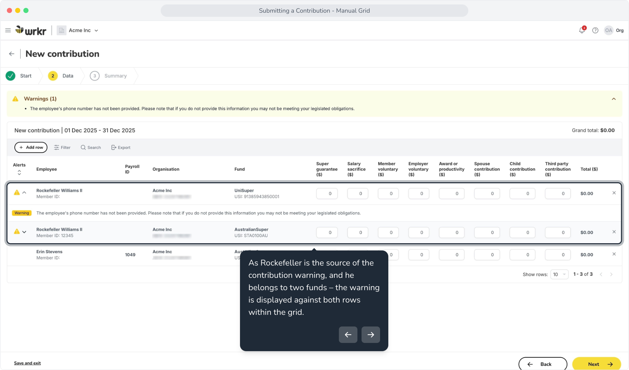The height and width of the screenshot is (370, 629).
Task: Go back using the arrow beside New contribution
Action: [12, 54]
